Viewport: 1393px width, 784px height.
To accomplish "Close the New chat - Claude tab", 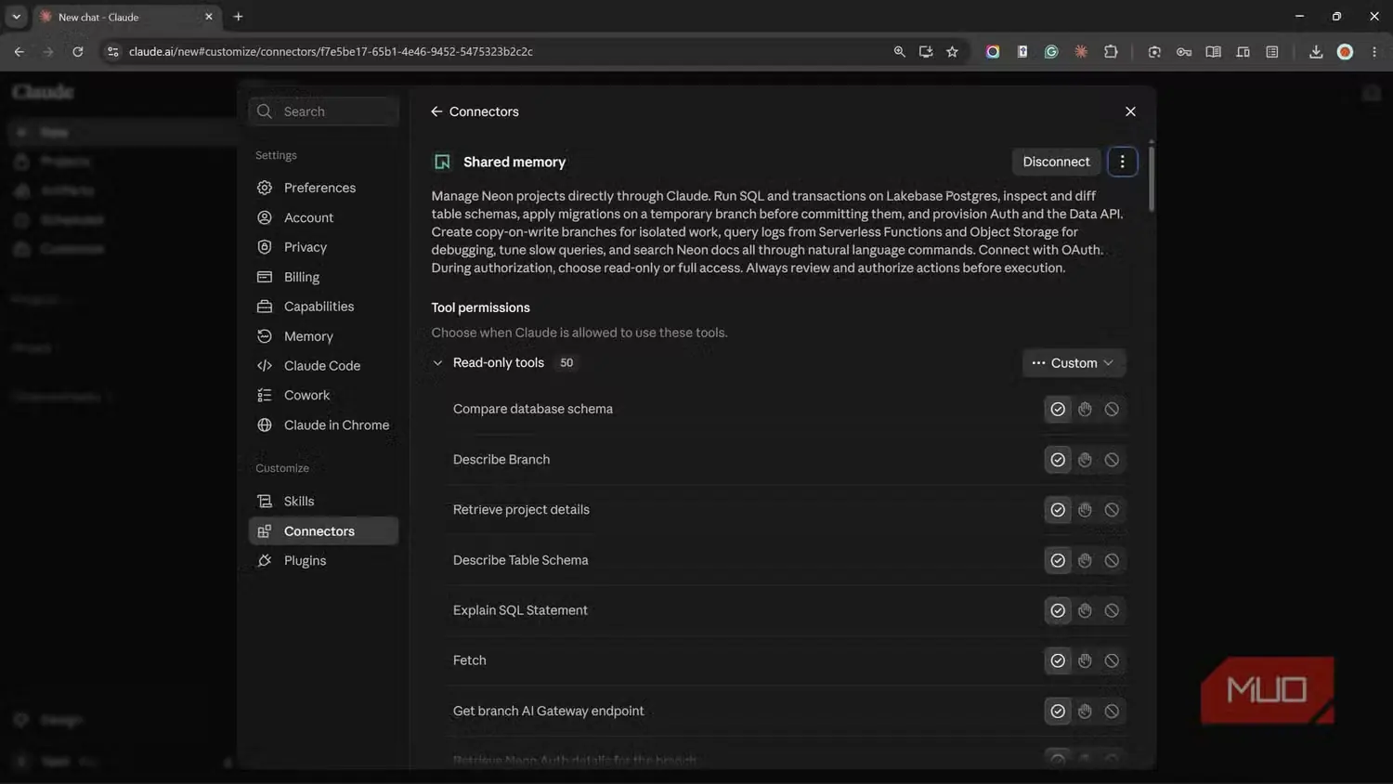I will pyautogui.click(x=208, y=17).
